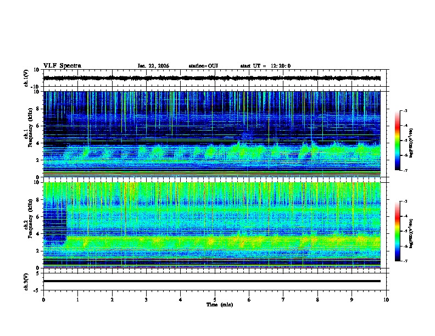Click the -3 tick on ch.1 colorbar
435x336 pixels.
(405, 110)
